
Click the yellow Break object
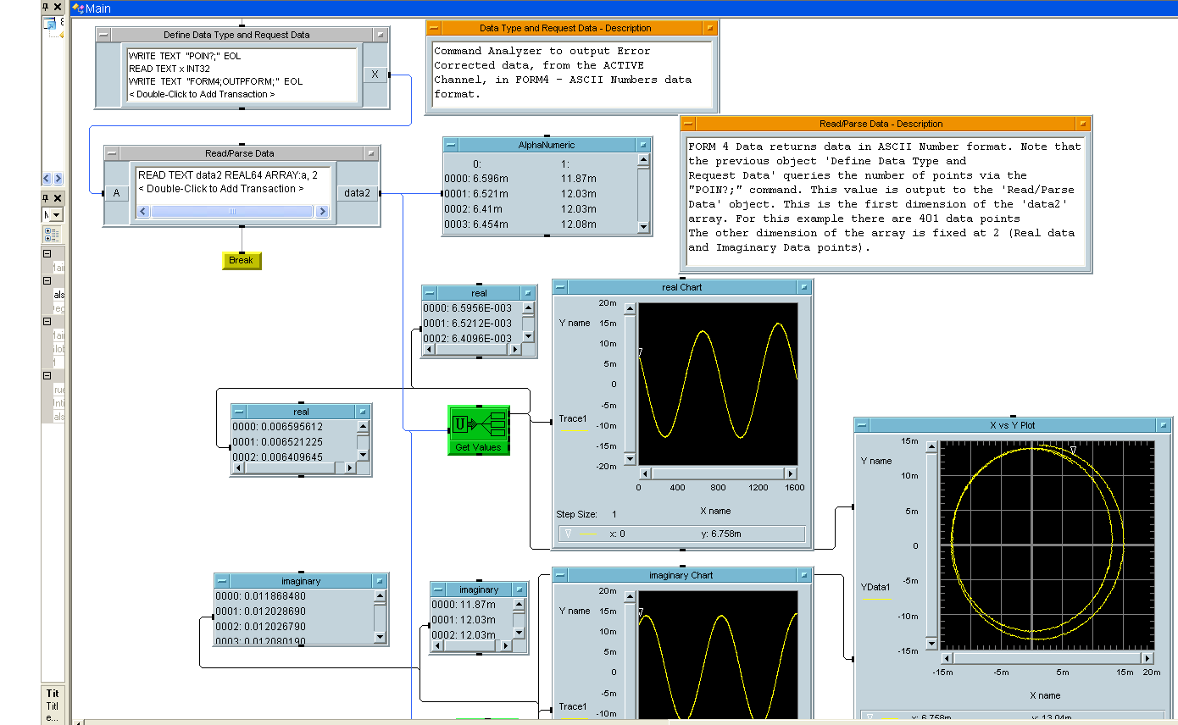tap(242, 261)
